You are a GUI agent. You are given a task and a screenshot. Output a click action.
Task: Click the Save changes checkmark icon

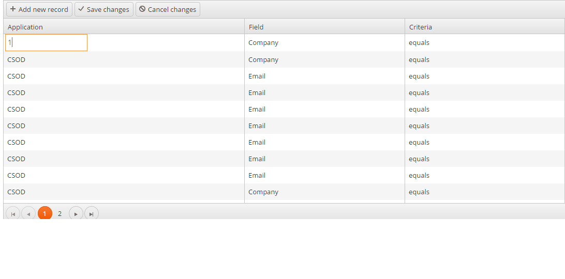pyautogui.click(x=81, y=9)
